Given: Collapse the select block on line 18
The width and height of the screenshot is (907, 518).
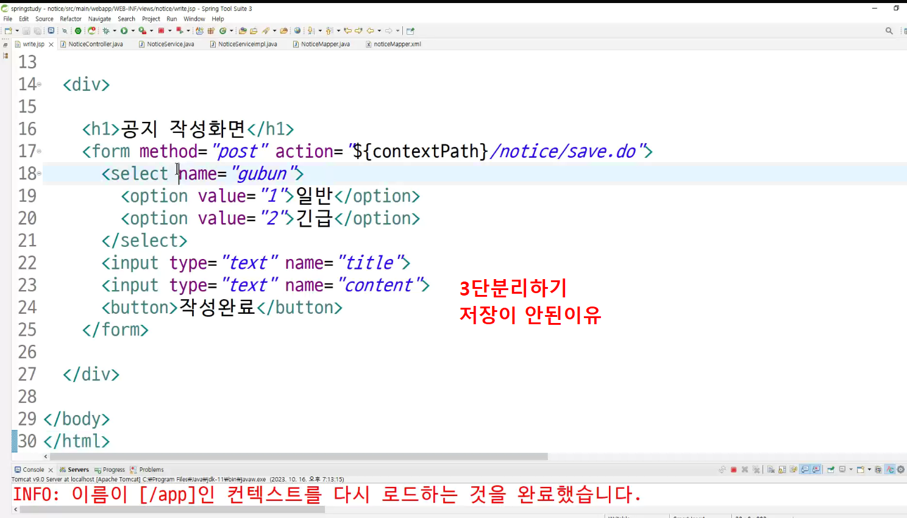Looking at the screenshot, I should pyautogui.click(x=40, y=174).
